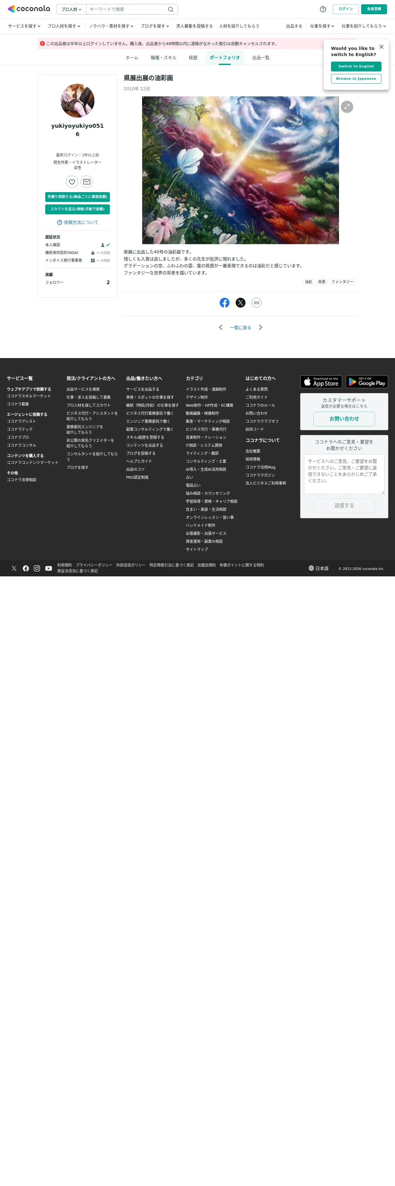Click the App Store download badge

321,382
